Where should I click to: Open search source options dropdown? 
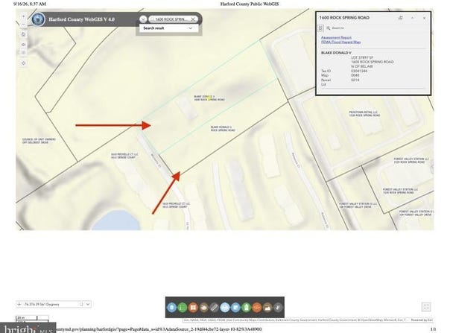143,19
